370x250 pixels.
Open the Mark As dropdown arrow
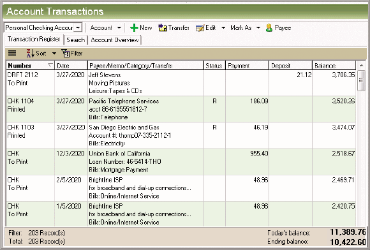click(258, 28)
